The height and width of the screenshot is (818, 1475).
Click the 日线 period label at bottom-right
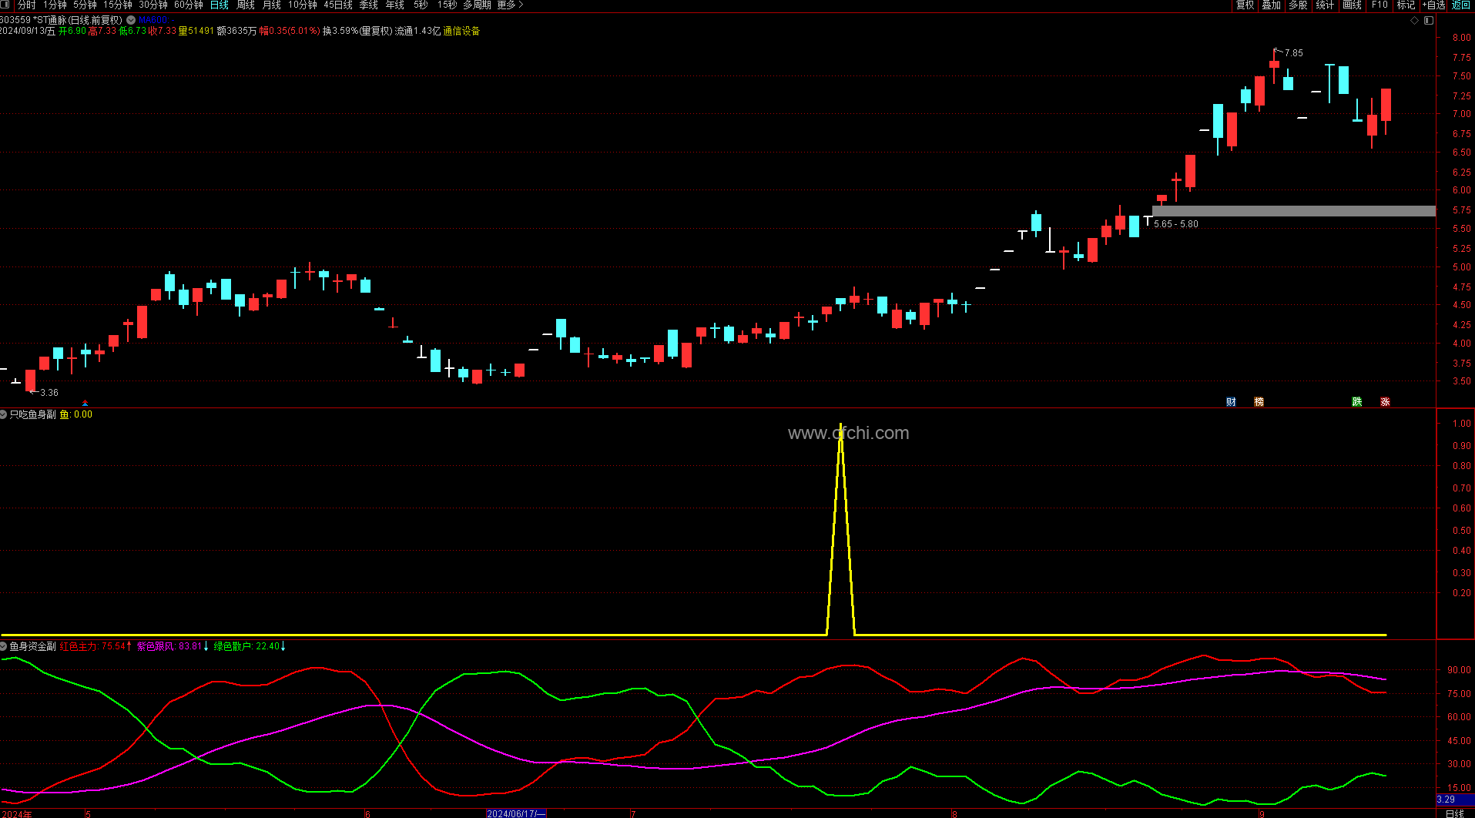[1455, 813]
